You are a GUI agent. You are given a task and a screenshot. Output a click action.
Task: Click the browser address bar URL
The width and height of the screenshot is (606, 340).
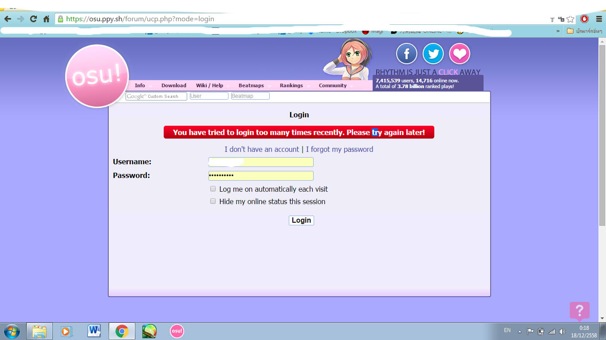point(140,19)
